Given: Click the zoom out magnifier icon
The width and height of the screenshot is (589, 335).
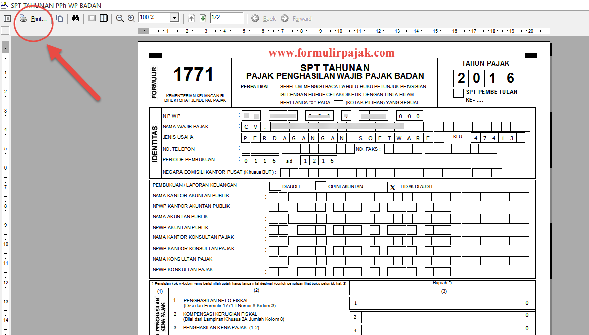Looking at the screenshot, I should (120, 18).
